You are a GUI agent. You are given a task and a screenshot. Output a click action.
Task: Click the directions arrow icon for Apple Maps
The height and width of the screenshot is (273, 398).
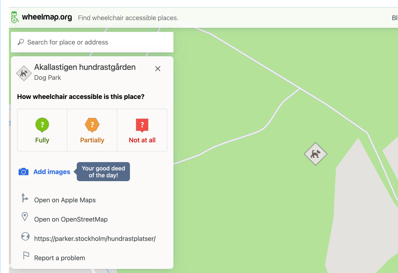point(25,198)
